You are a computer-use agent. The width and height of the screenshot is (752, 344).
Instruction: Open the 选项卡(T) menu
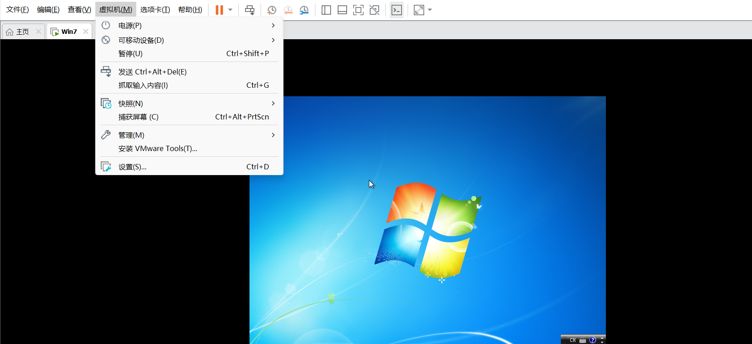click(x=155, y=10)
